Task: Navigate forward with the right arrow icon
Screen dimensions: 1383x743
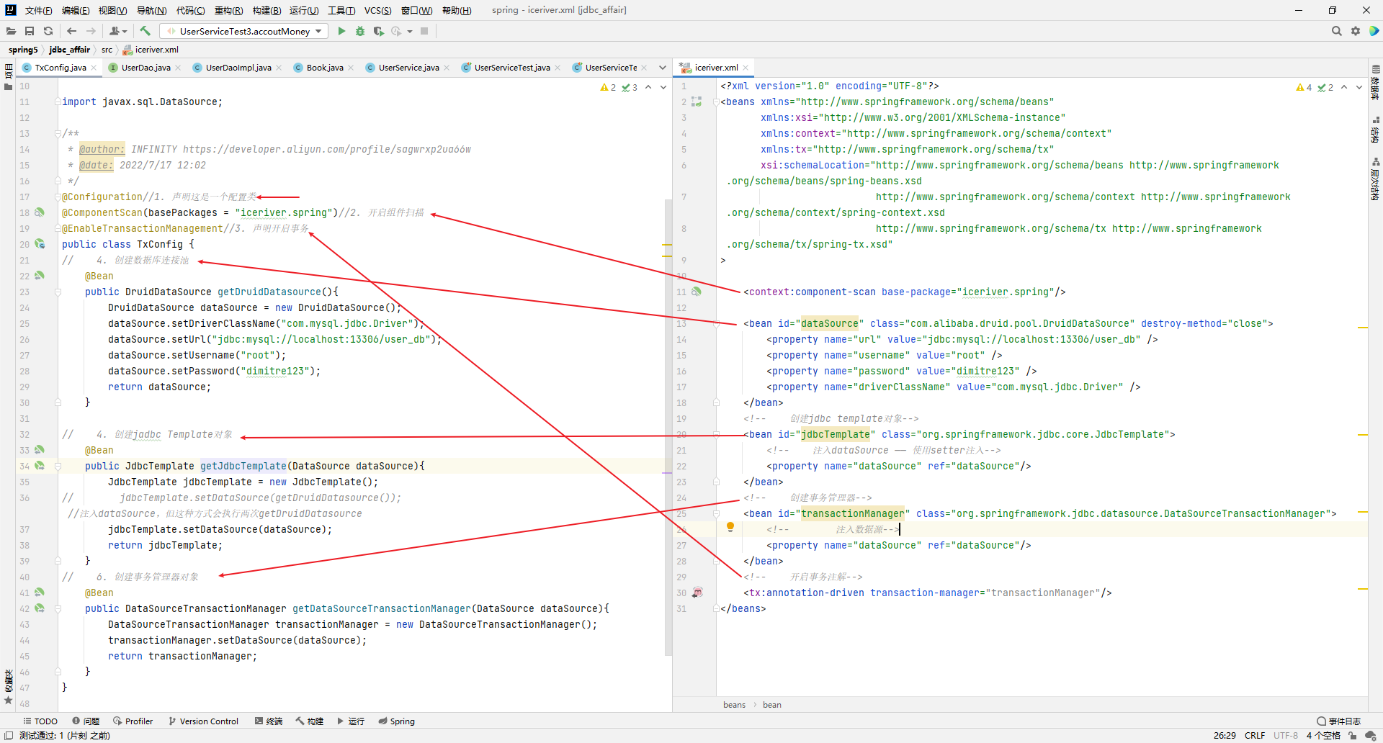Action: pos(91,31)
